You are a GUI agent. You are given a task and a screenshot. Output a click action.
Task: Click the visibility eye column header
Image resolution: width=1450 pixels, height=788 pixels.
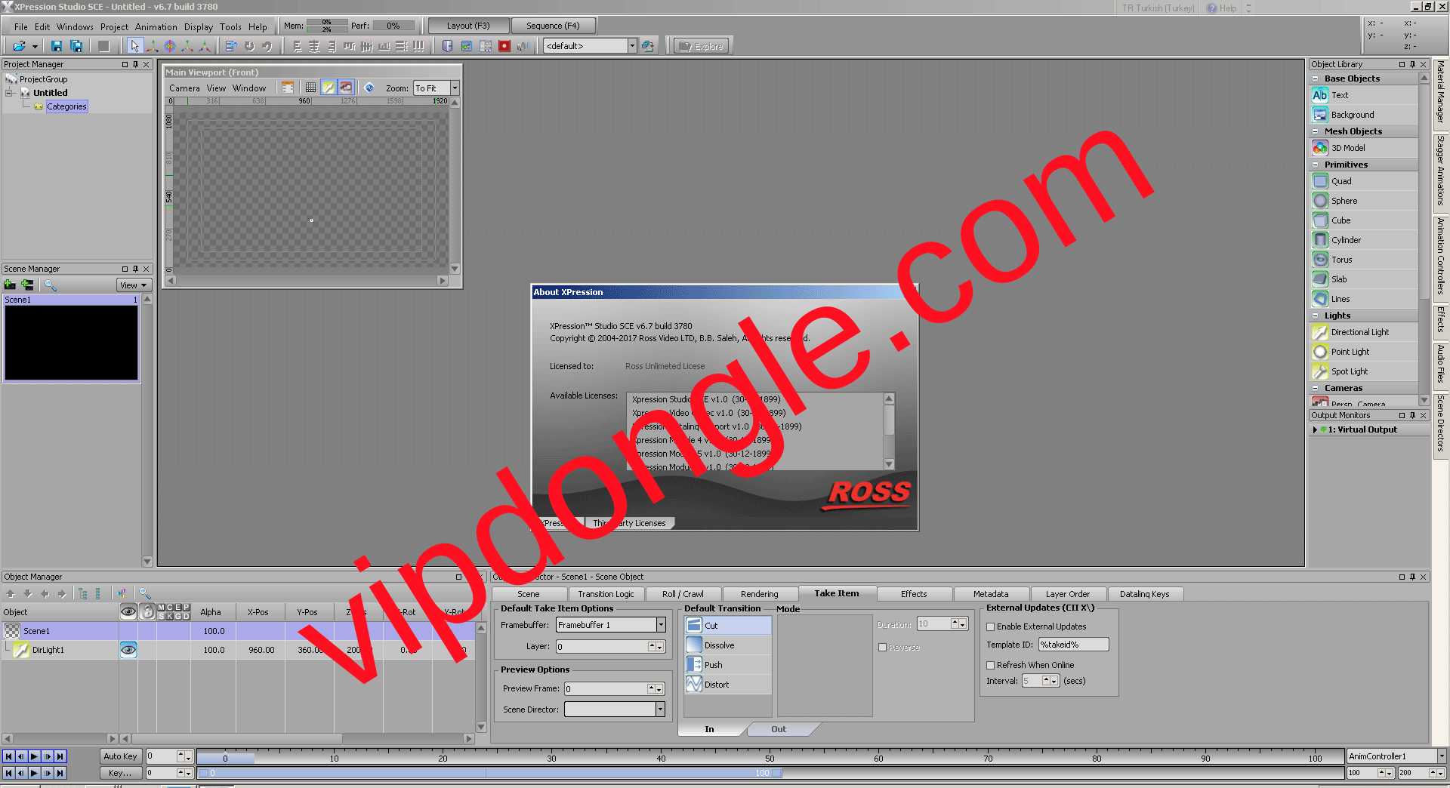pos(128,611)
